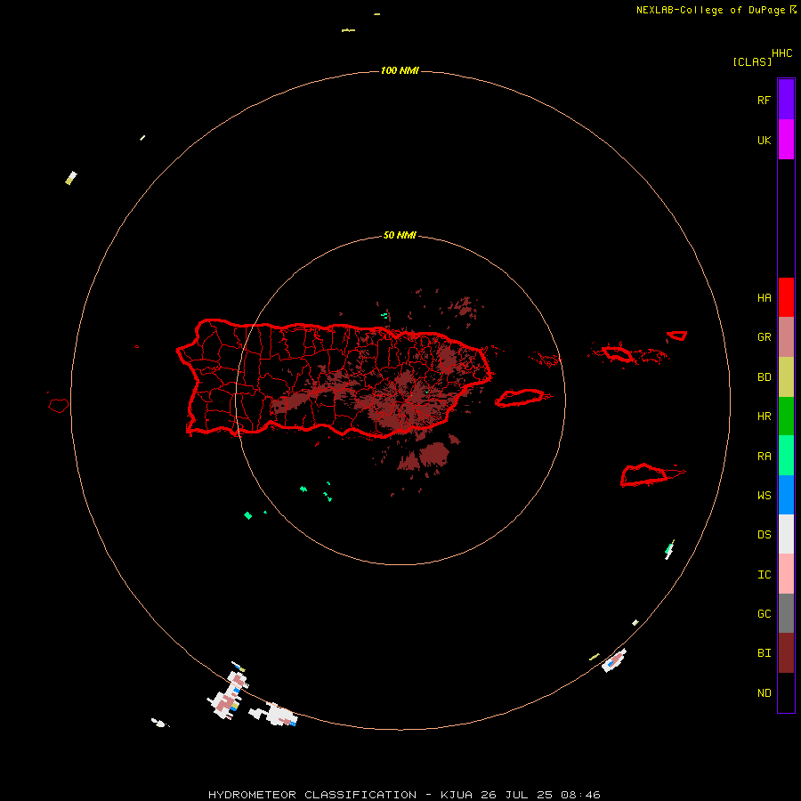Click the WS blue legend color swatch
Screen dimensions: 801x801
pos(786,495)
